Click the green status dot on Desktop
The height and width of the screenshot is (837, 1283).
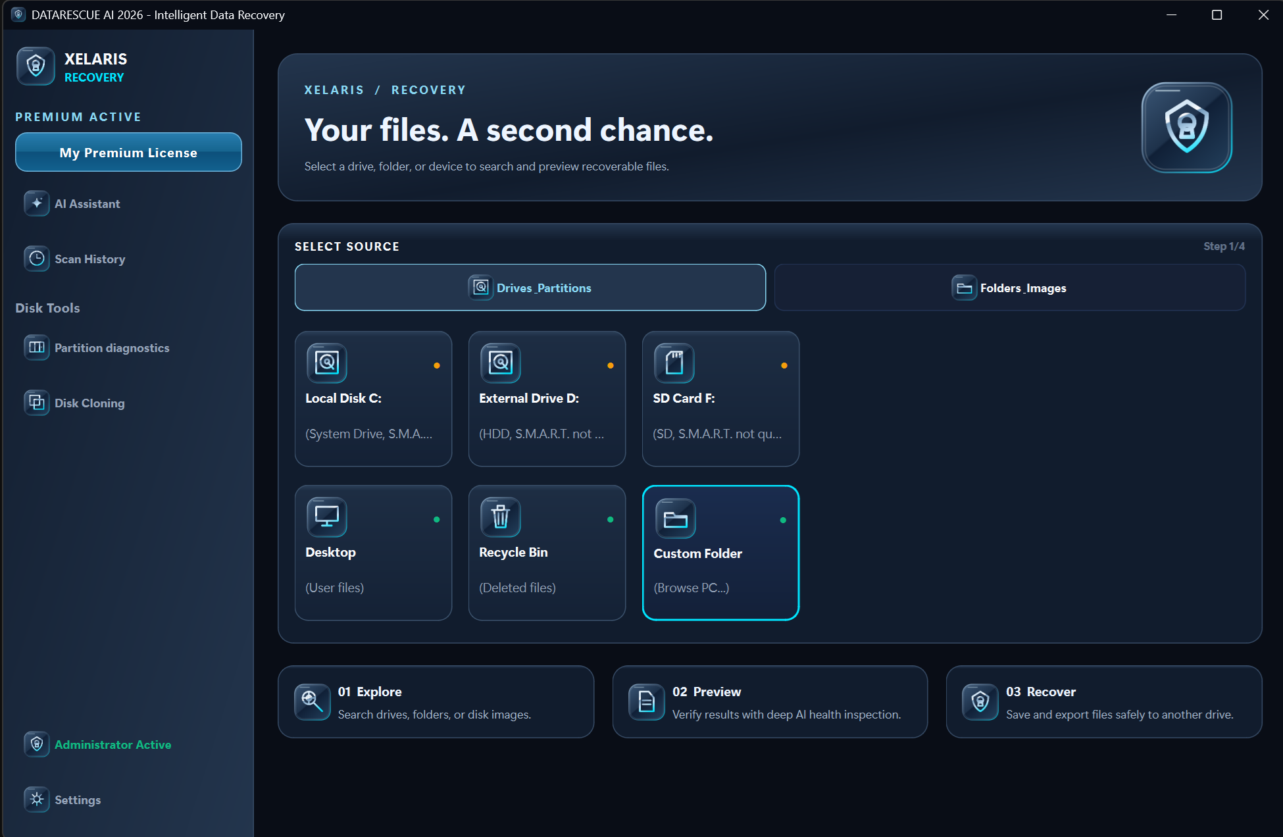(x=437, y=519)
